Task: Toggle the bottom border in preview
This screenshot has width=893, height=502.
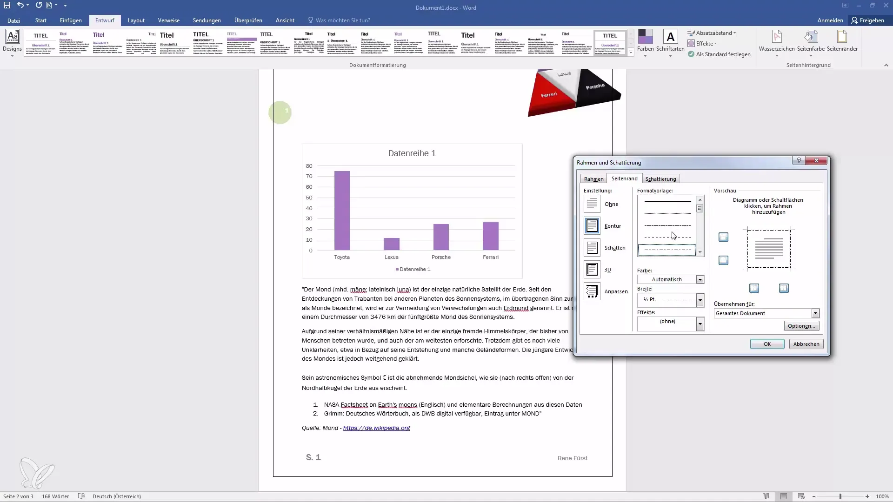Action: (723, 260)
